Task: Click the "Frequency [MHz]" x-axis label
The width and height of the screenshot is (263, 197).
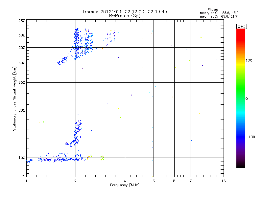Action: tap(125, 185)
